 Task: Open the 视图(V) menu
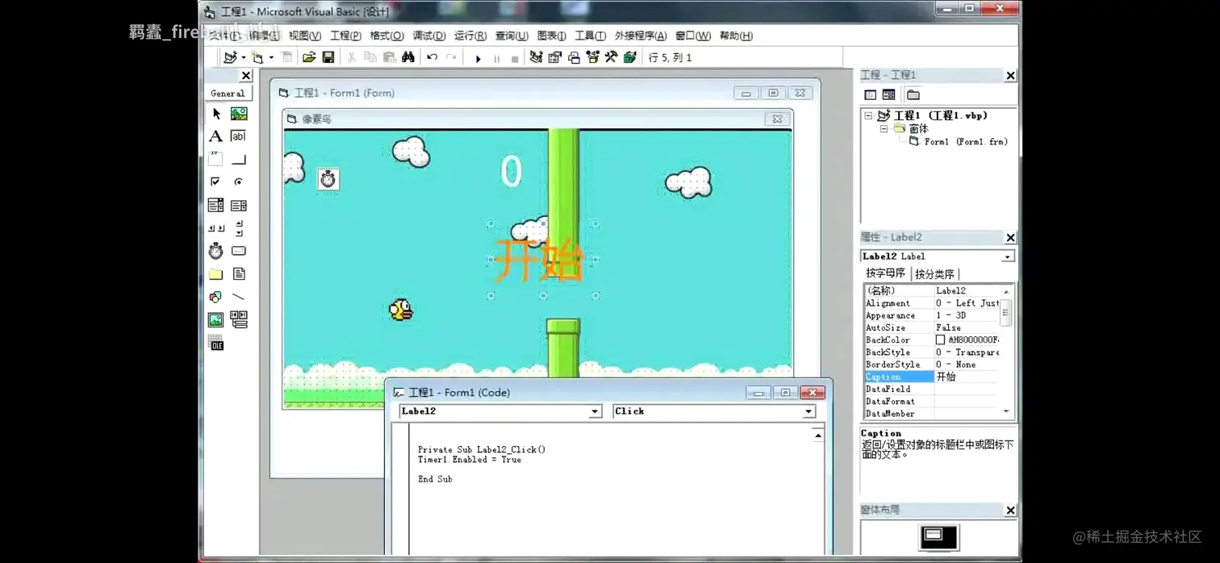click(x=305, y=35)
